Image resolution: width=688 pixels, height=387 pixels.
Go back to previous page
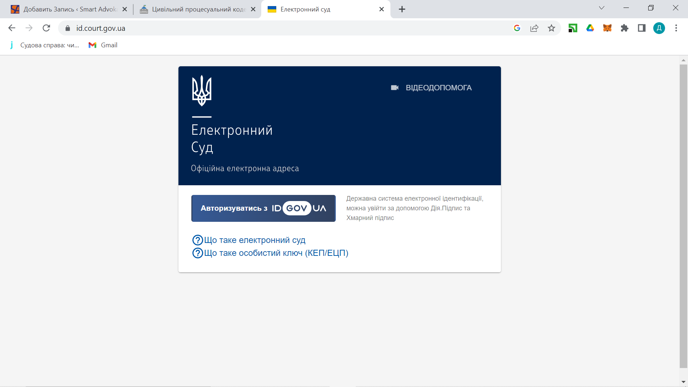click(x=12, y=28)
